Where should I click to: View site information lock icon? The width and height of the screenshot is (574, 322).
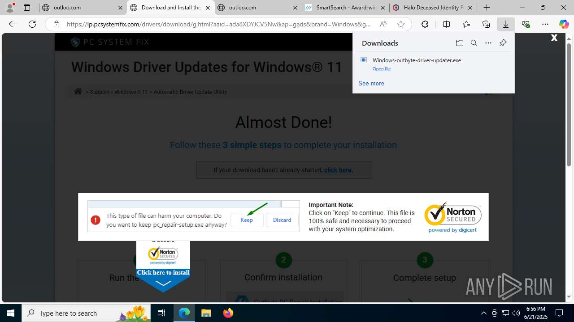click(57, 24)
